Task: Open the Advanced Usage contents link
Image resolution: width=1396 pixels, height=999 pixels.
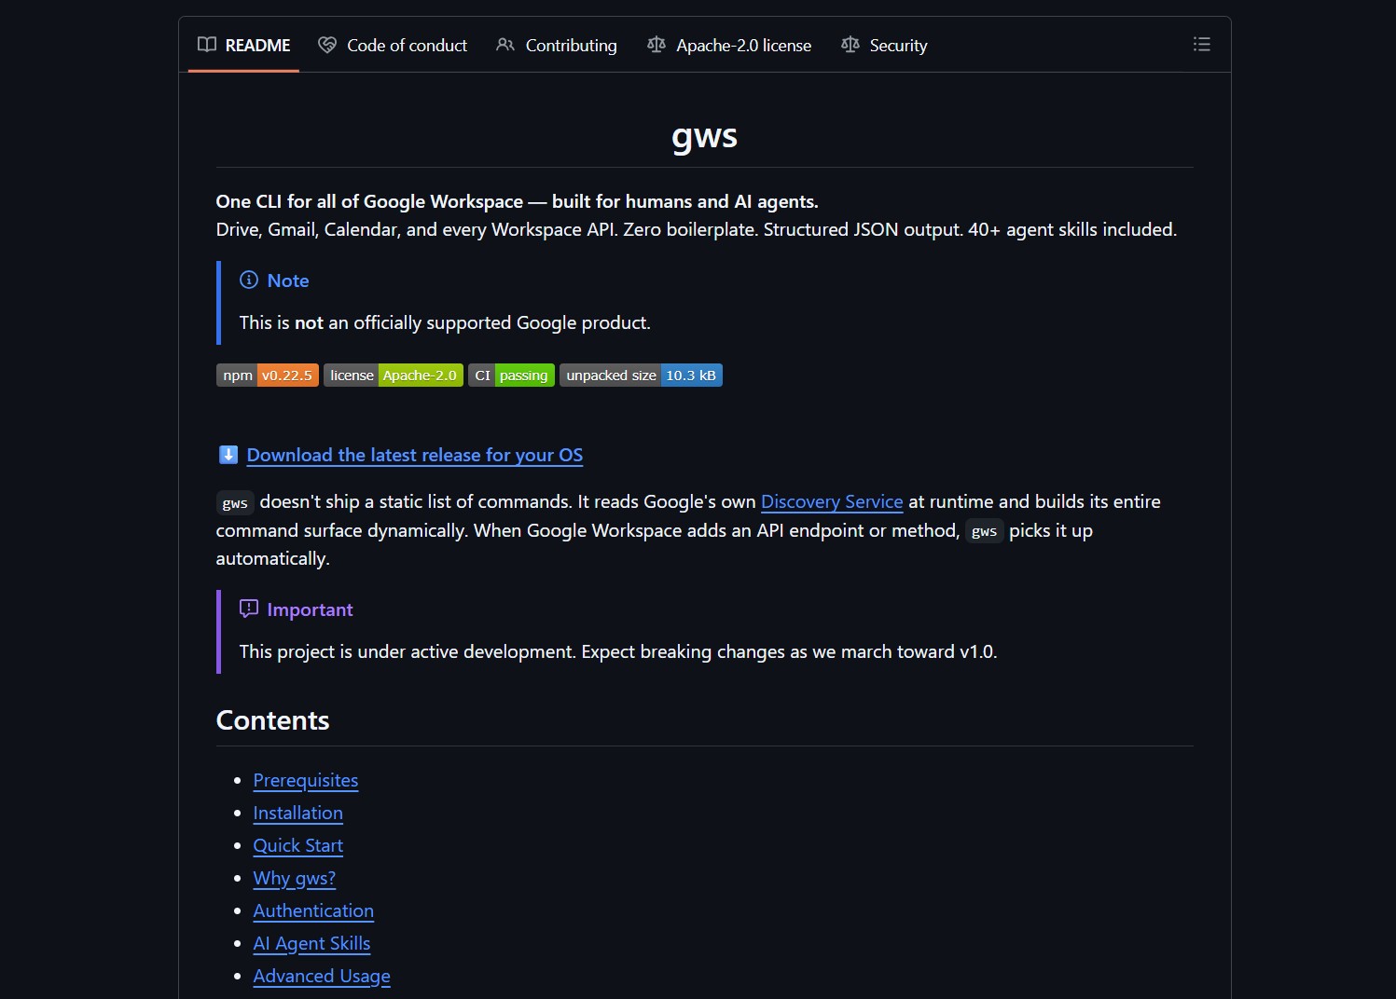Action: (322, 976)
